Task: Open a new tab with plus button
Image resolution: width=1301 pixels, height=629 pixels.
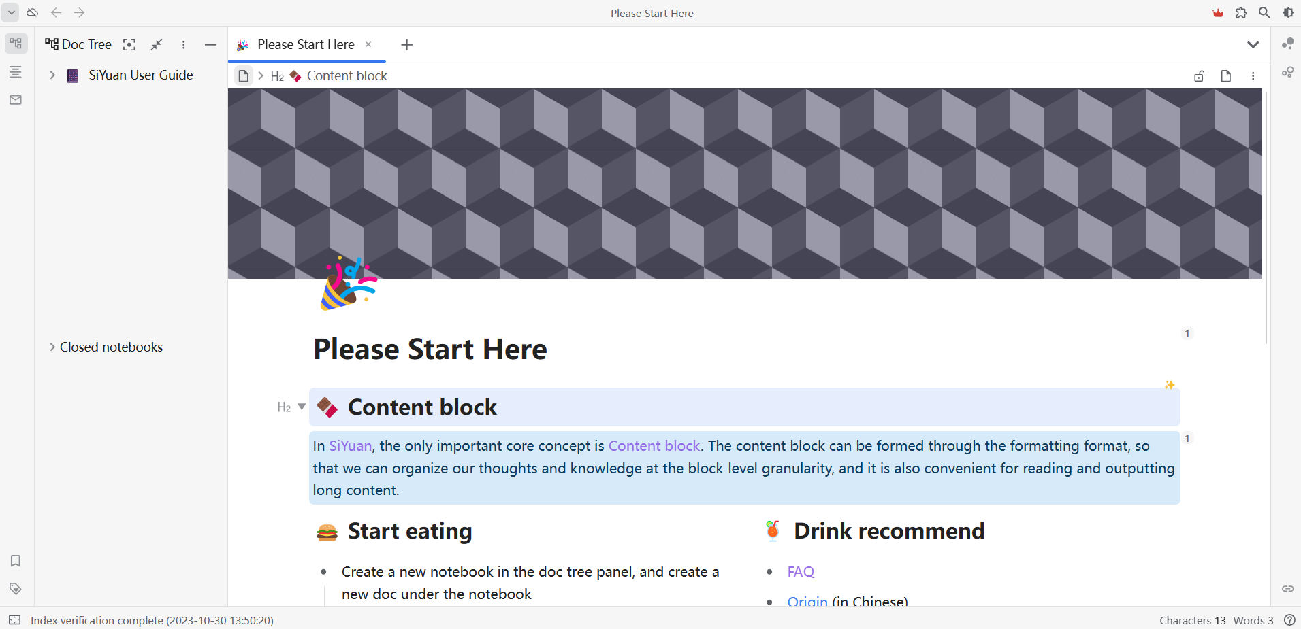Action: 407,45
